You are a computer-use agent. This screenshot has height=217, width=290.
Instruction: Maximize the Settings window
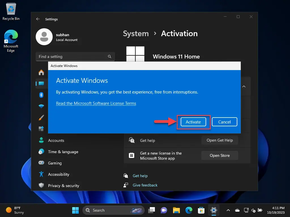[x=238, y=17]
